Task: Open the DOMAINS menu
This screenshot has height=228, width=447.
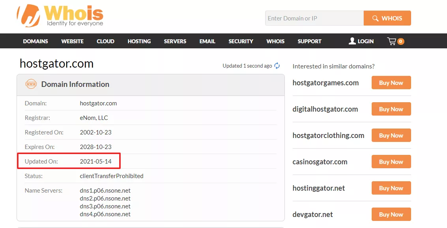Action: [36, 41]
